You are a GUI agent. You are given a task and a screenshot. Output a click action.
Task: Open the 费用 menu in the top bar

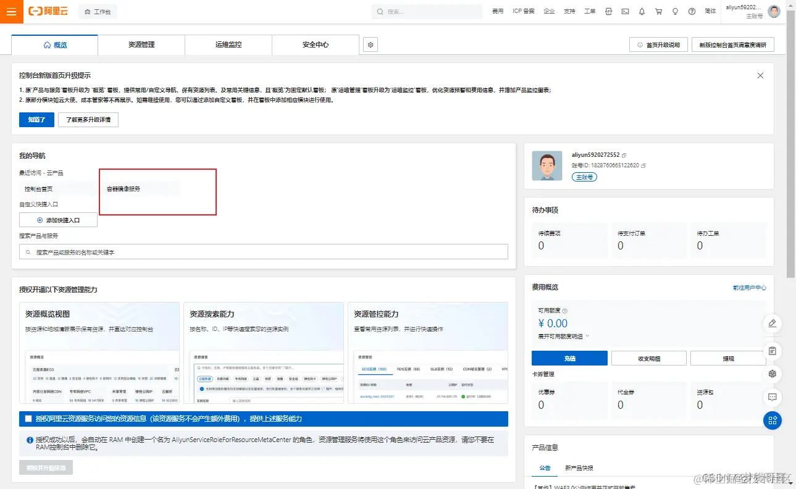[498, 12]
